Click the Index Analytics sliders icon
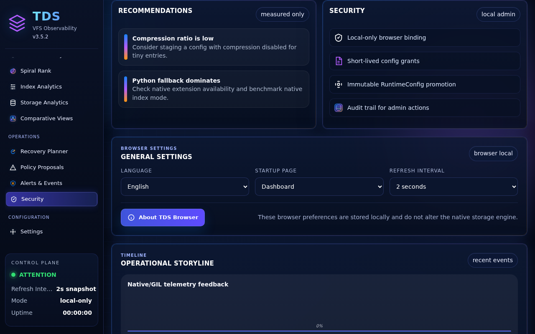 13,87
